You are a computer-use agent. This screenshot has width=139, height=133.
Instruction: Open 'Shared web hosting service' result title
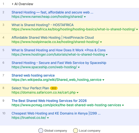click(33, 76)
